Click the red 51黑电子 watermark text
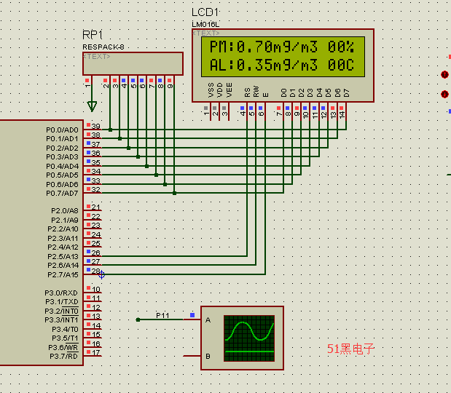 click(x=350, y=349)
